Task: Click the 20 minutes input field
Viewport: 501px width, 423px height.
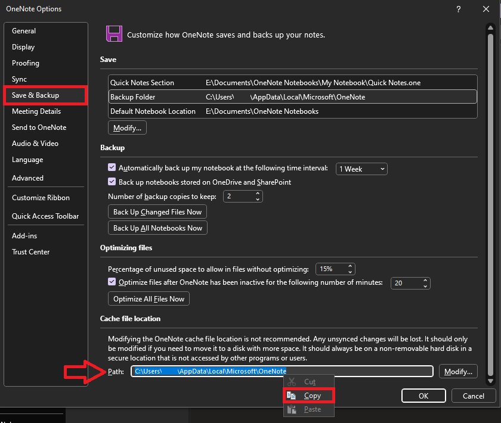Action: click(406, 283)
